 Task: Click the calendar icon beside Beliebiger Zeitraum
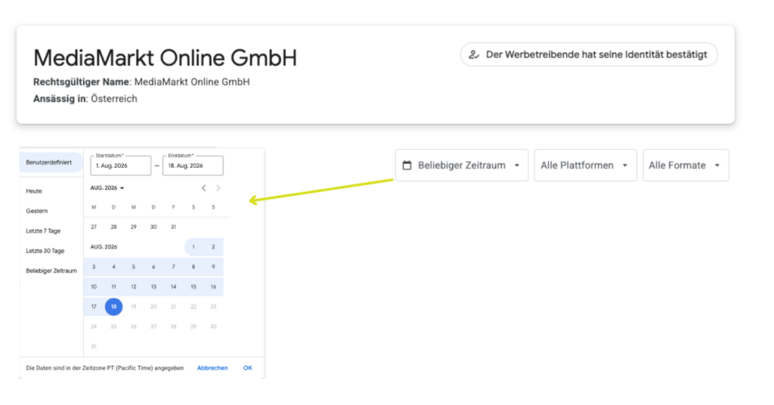click(x=407, y=165)
